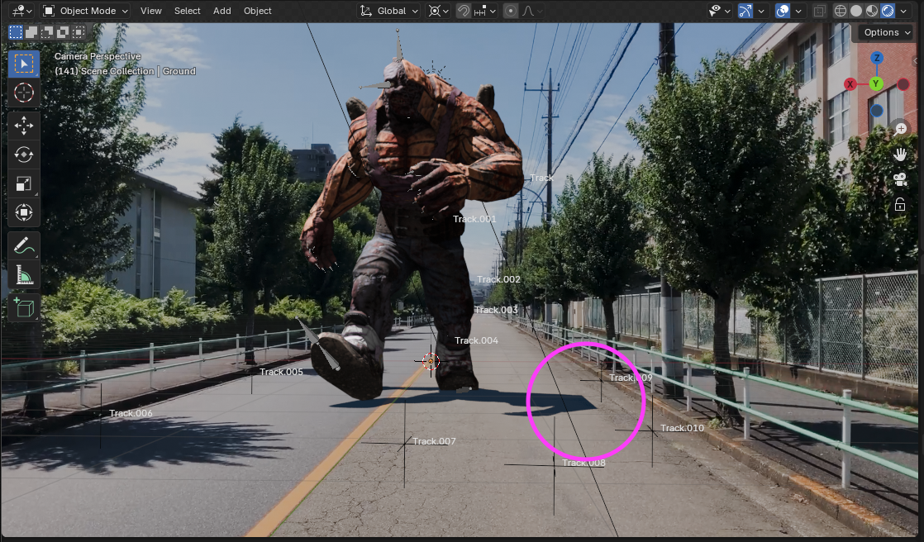Image resolution: width=924 pixels, height=542 pixels.
Task: Set selection mode to Subtract
Action: pyautogui.click(x=47, y=32)
